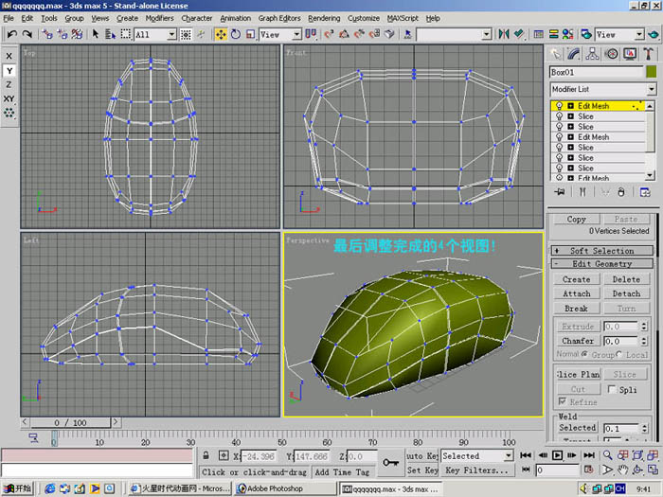Image resolution: width=663 pixels, height=497 pixels.
Task: Select the Select Object arrow tool
Action: [95, 34]
